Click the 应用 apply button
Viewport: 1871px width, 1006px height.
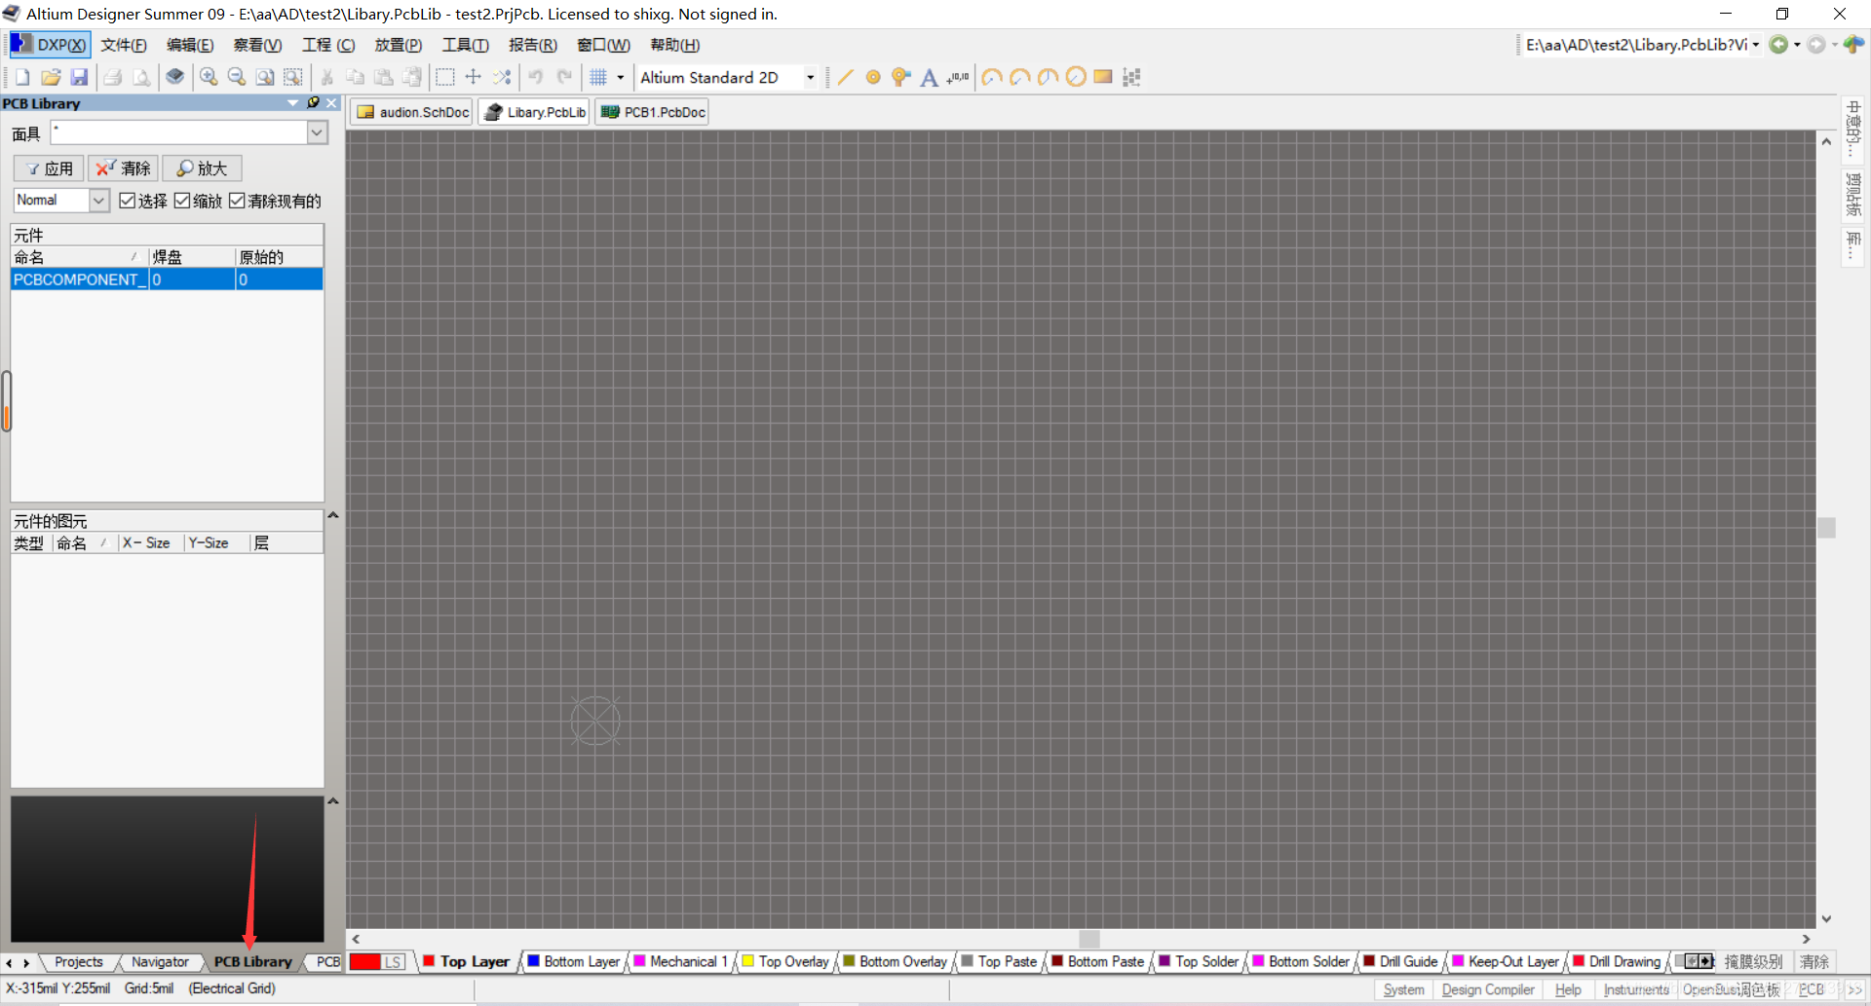pyautogui.click(x=49, y=168)
